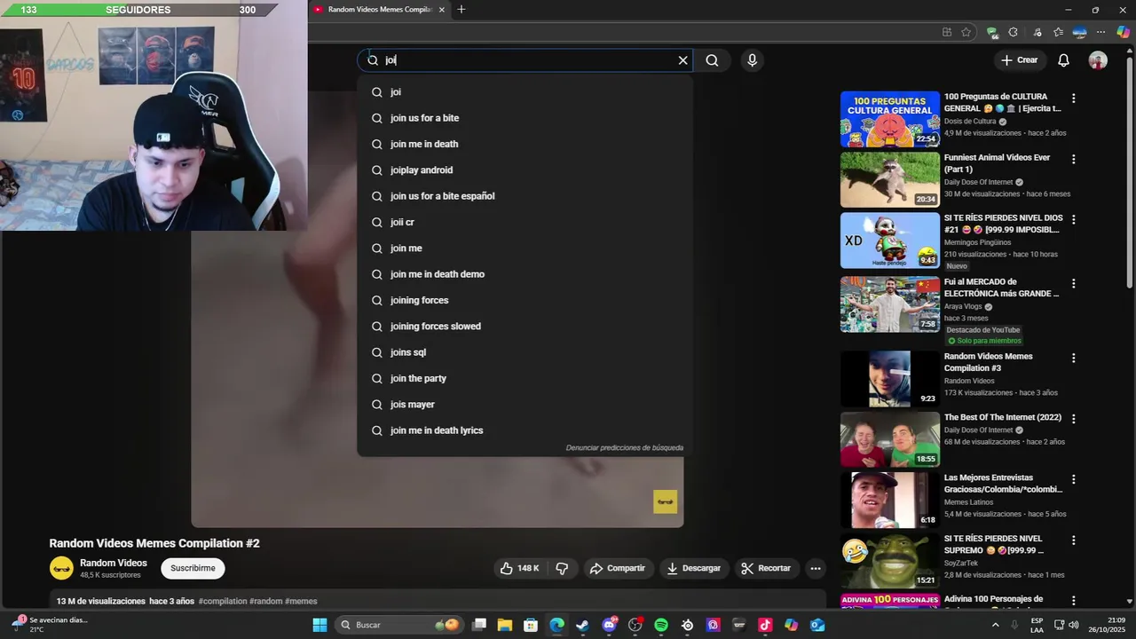Click the Descargar download button
This screenshot has width=1136, height=639.
coord(694,568)
